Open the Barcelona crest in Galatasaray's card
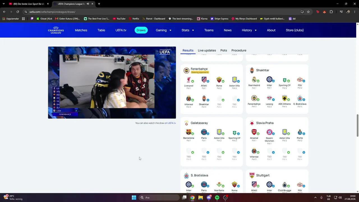 [189, 132]
